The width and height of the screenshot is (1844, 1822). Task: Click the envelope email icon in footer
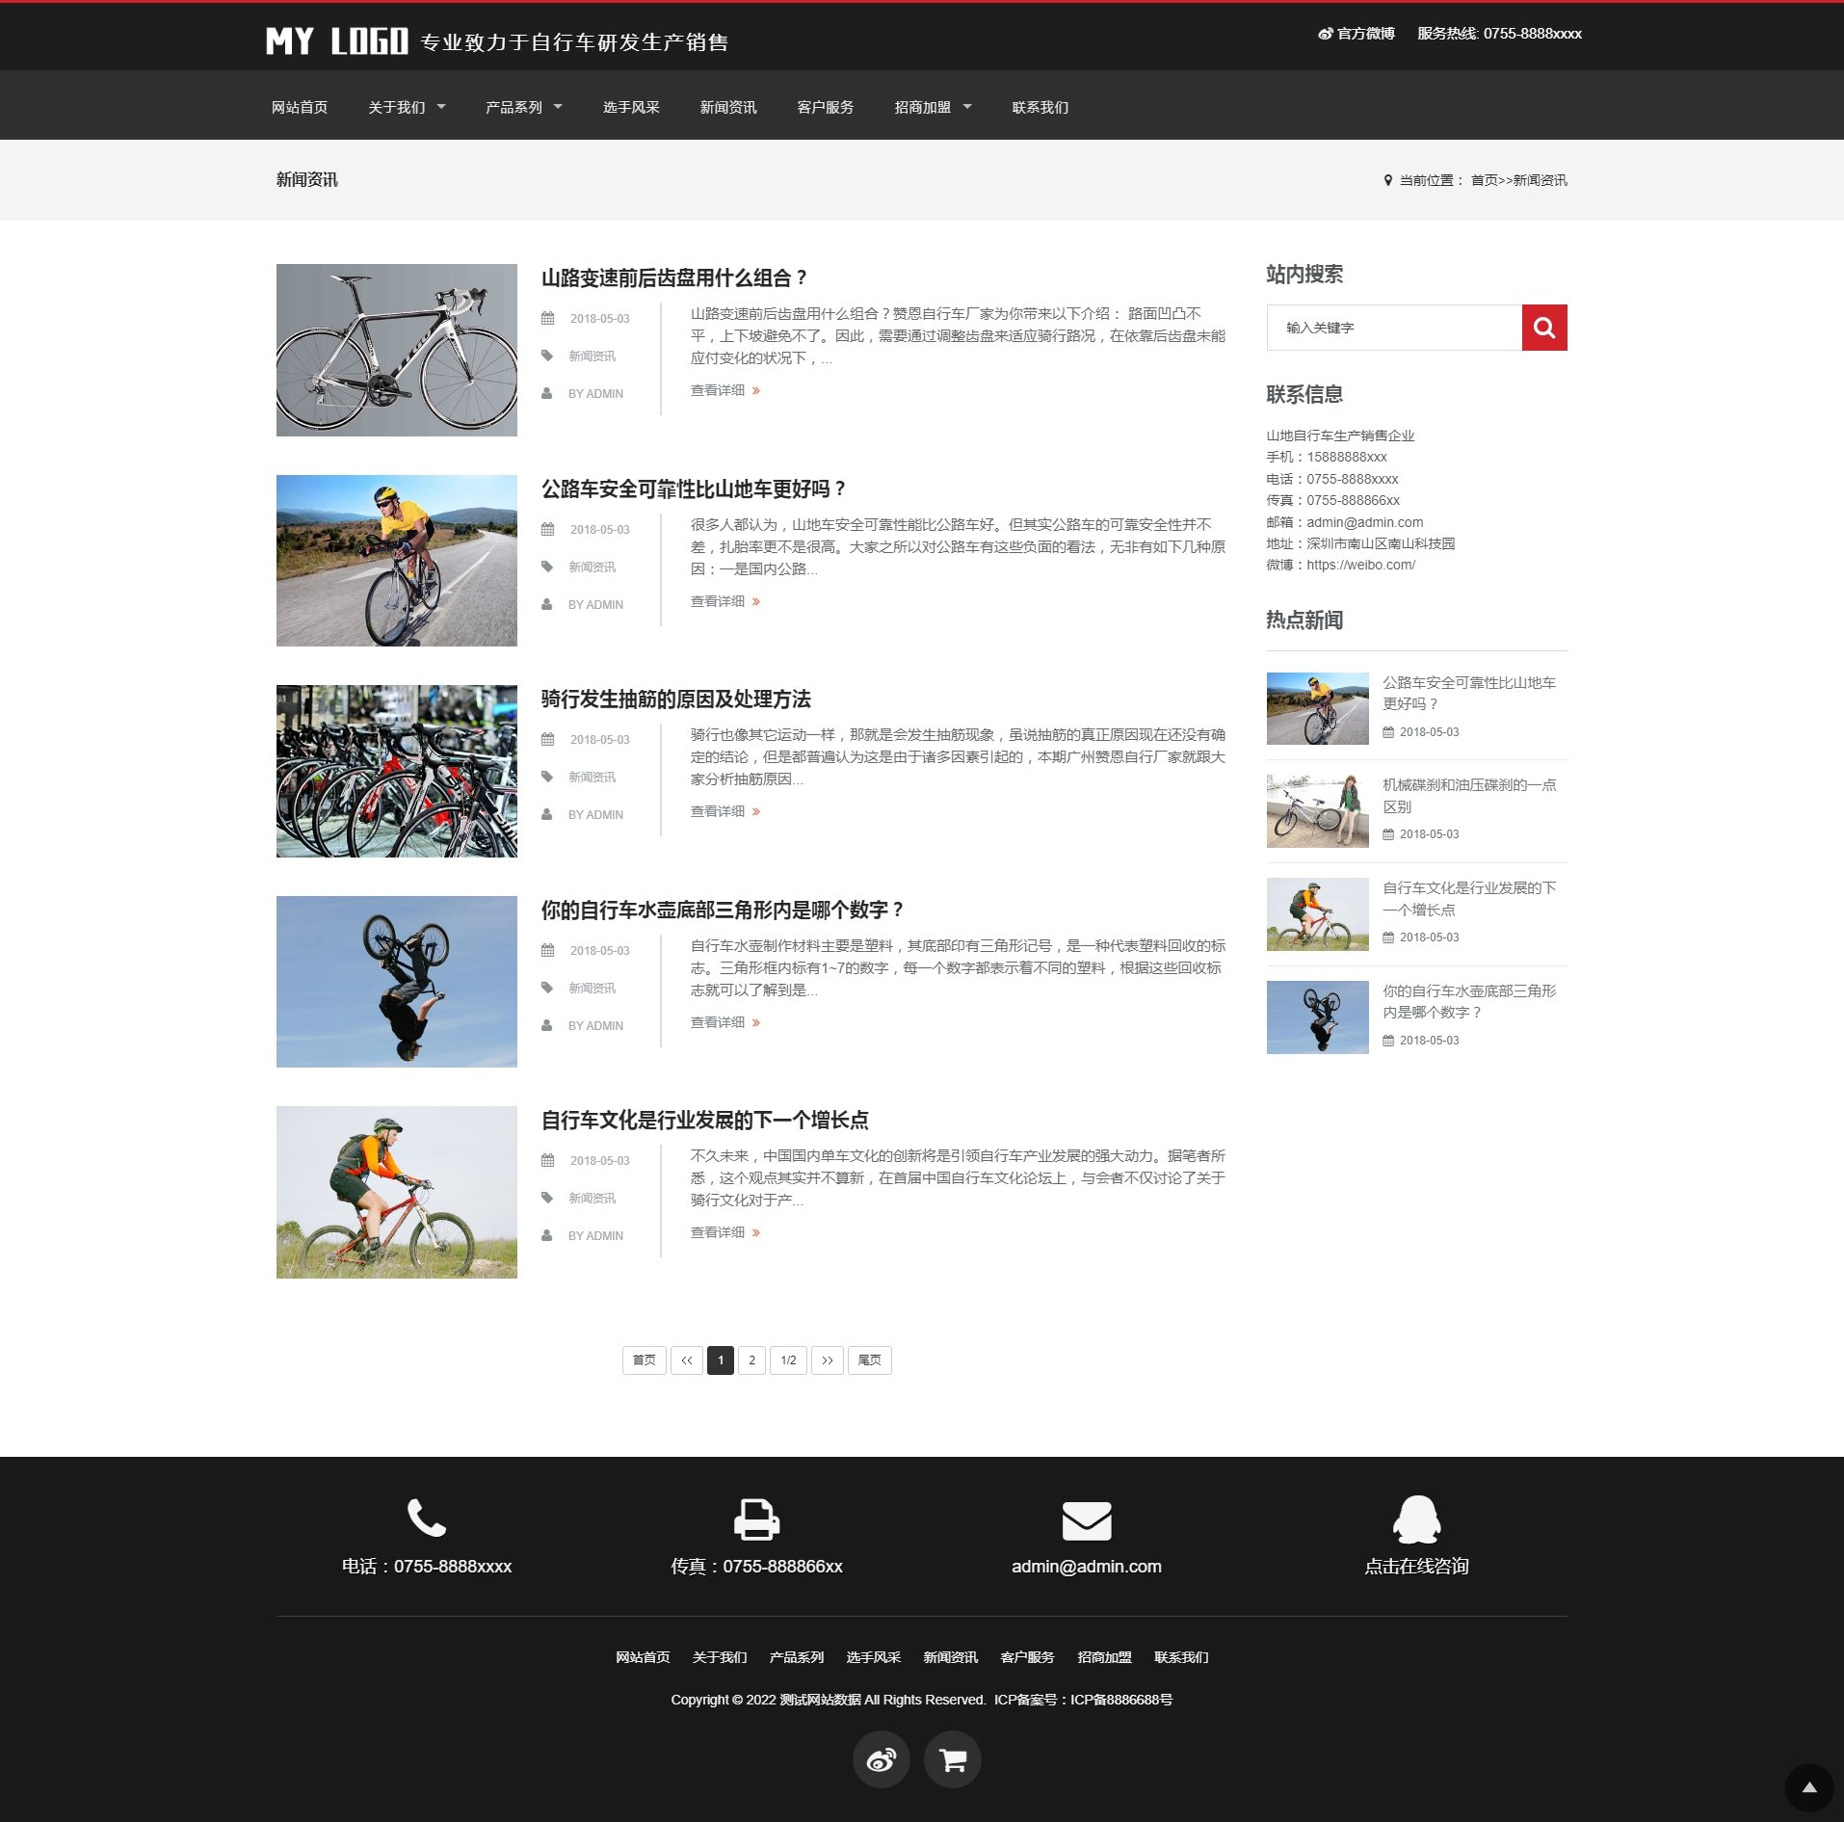1086,1520
